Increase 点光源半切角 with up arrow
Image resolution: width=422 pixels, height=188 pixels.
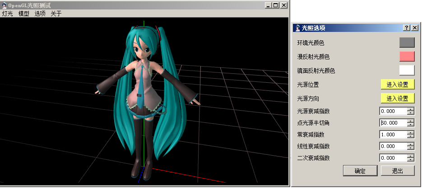(x=411, y=121)
